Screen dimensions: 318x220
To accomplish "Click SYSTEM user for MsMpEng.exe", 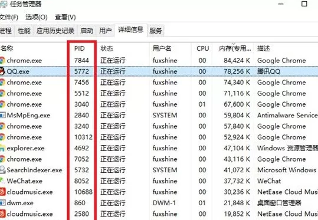I will [x=165, y=115].
